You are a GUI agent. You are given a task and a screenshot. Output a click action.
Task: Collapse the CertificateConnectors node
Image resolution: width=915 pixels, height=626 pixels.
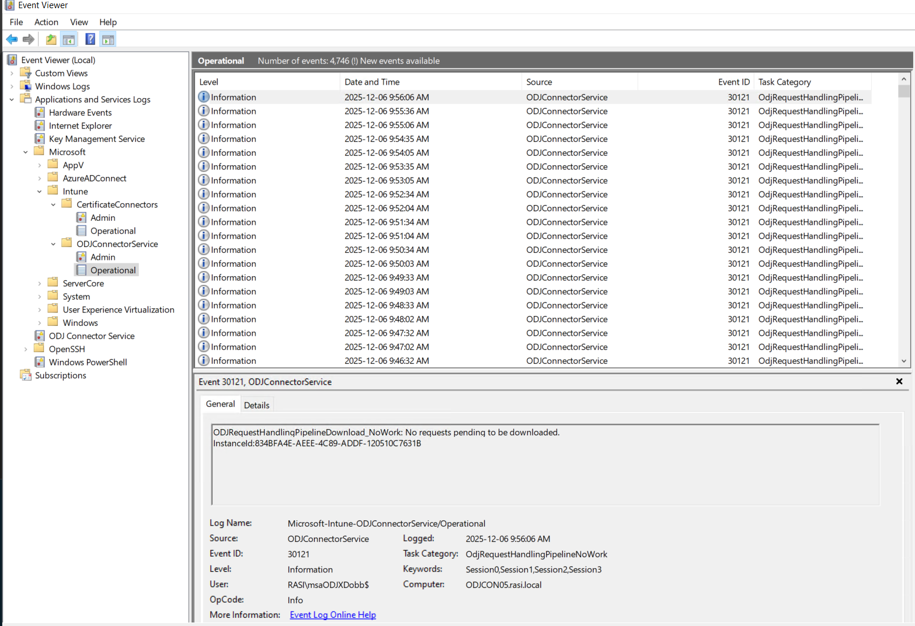(x=53, y=204)
